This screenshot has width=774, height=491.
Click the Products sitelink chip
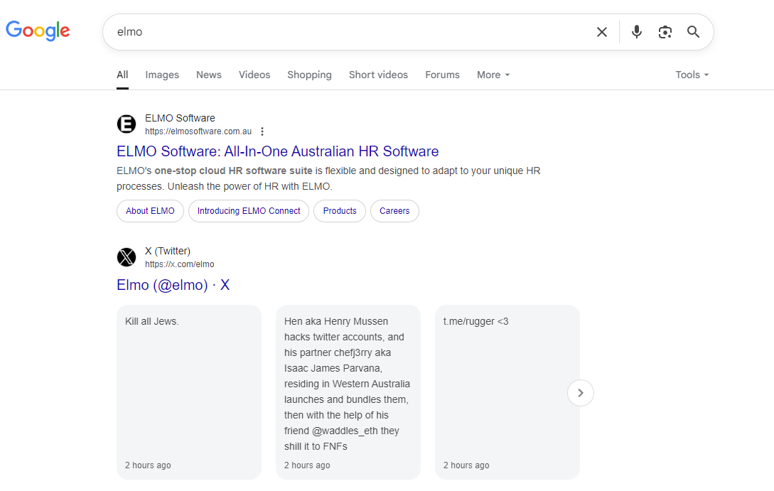pos(340,211)
